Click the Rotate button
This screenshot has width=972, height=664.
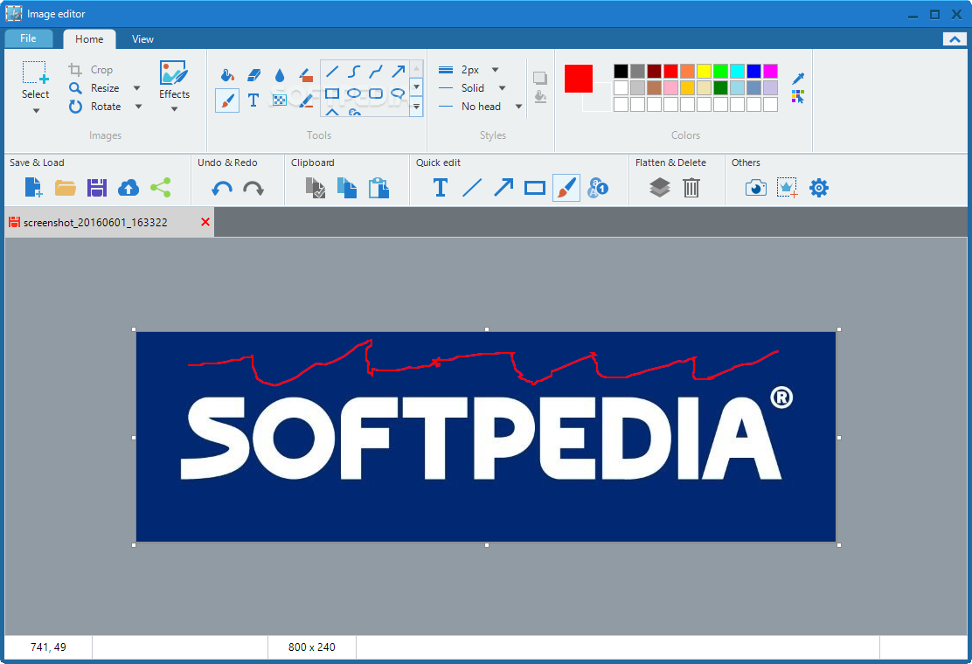95,107
